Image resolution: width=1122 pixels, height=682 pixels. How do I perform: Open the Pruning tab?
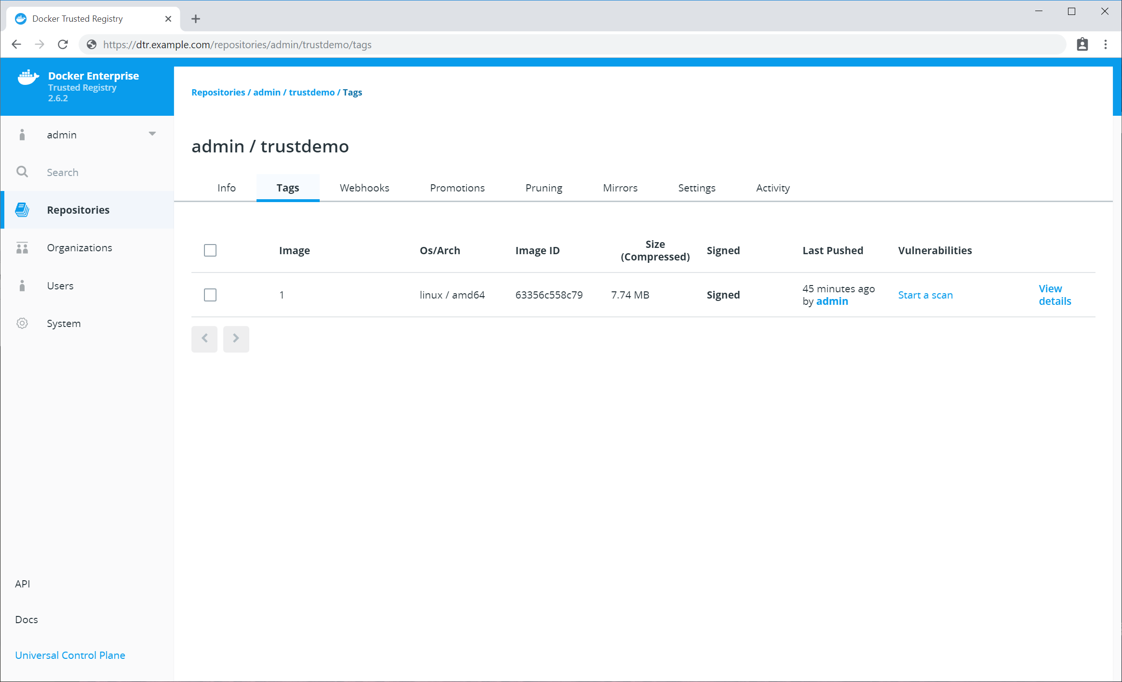point(543,188)
